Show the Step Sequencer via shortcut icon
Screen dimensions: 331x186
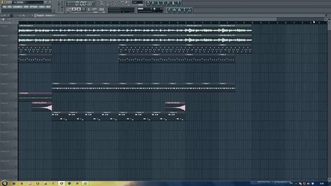174,10
